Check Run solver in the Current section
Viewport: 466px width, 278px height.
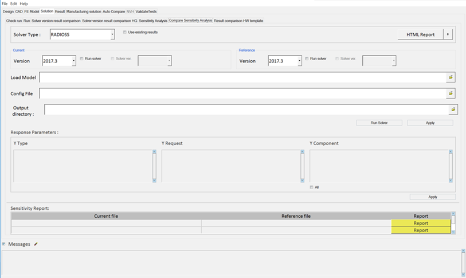pos(83,58)
